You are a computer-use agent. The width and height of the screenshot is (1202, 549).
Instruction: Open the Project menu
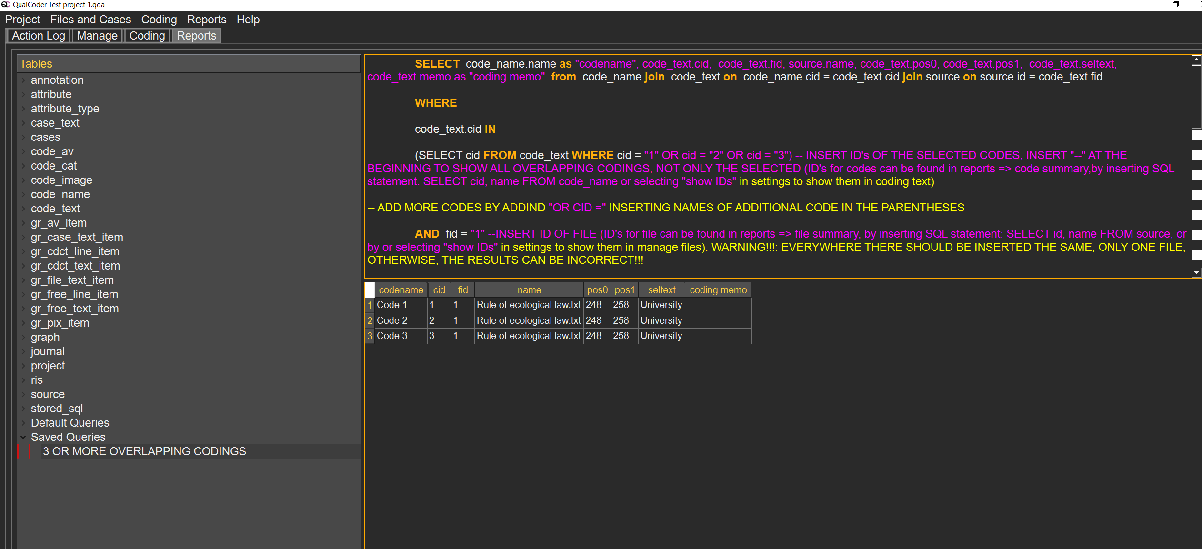22,20
